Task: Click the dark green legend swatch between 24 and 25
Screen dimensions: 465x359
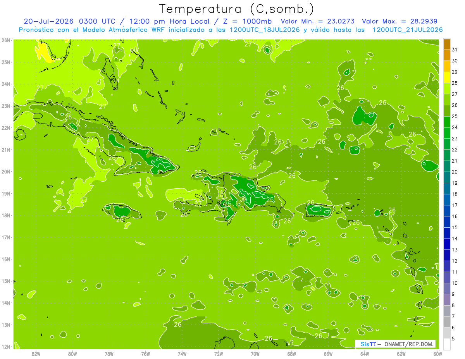Action: click(447, 122)
